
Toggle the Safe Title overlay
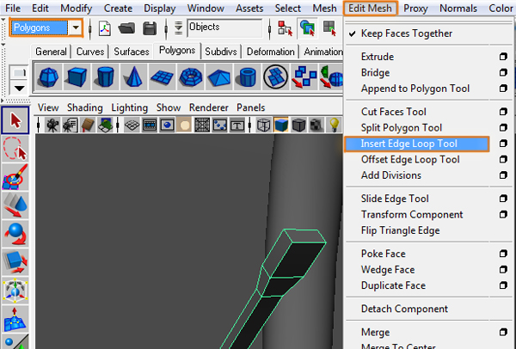[x=237, y=126]
